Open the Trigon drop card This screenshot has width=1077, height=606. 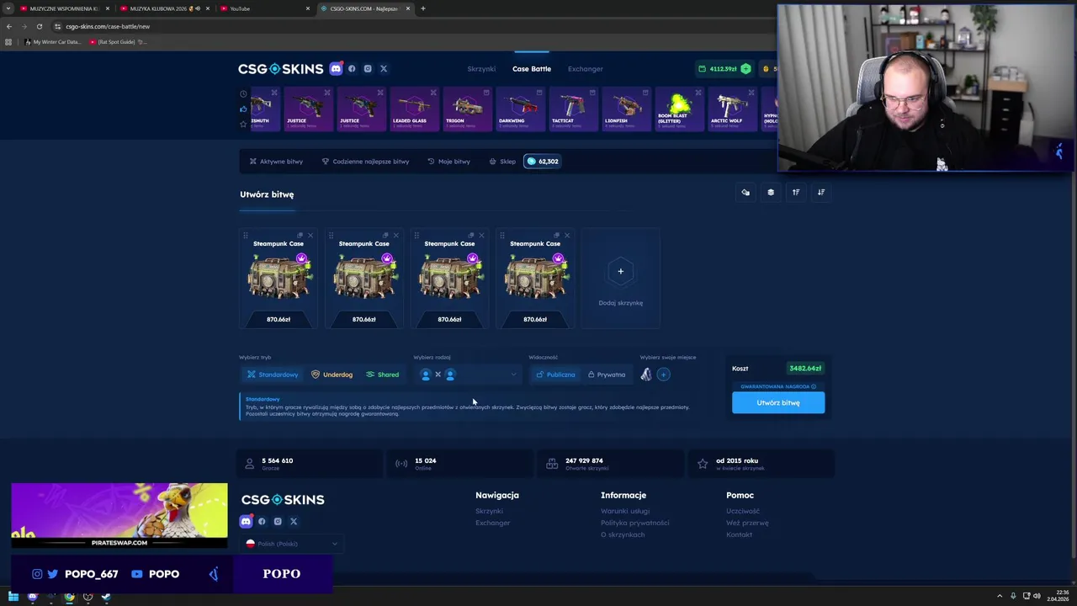coord(468,109)
